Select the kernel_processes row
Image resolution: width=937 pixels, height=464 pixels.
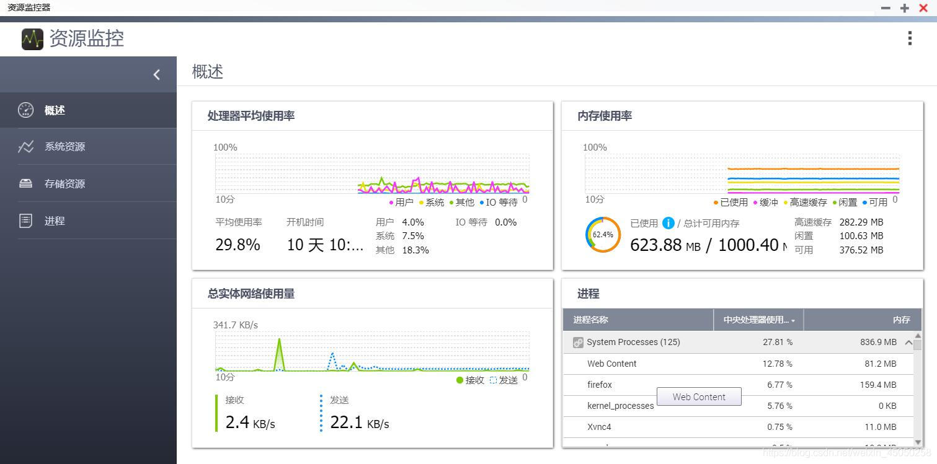click(x=738, y=406)
